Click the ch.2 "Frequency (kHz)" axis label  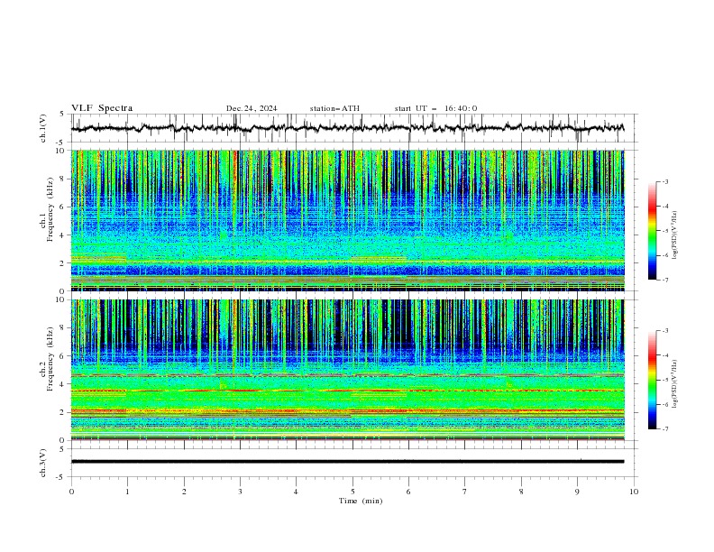(50, 357)
